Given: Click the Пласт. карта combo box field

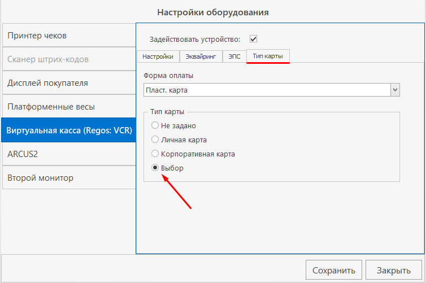Looking at the screenshot, I should point(266,90).
